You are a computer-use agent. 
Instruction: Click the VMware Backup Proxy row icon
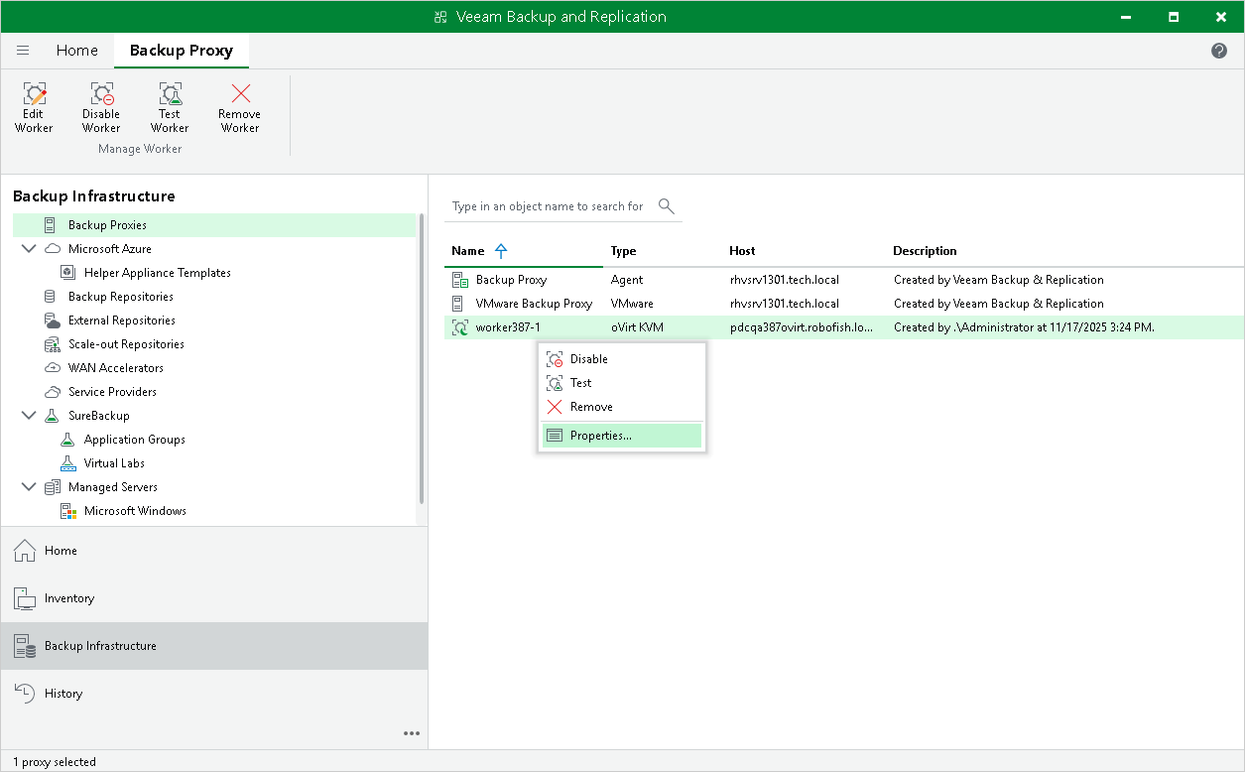point(459,304)
